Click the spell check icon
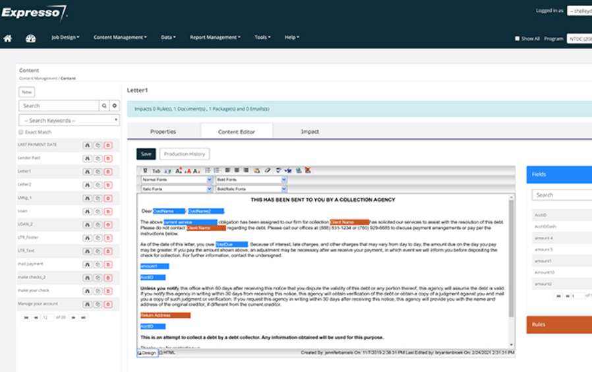The width and height of the screenshot is (592, 372). 278,171
